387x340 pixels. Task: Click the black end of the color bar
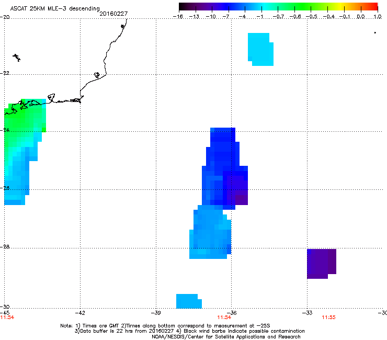[181, 7]
